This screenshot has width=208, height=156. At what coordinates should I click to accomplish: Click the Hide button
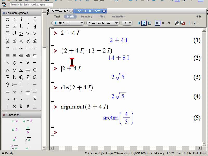(x=198, y=17)
